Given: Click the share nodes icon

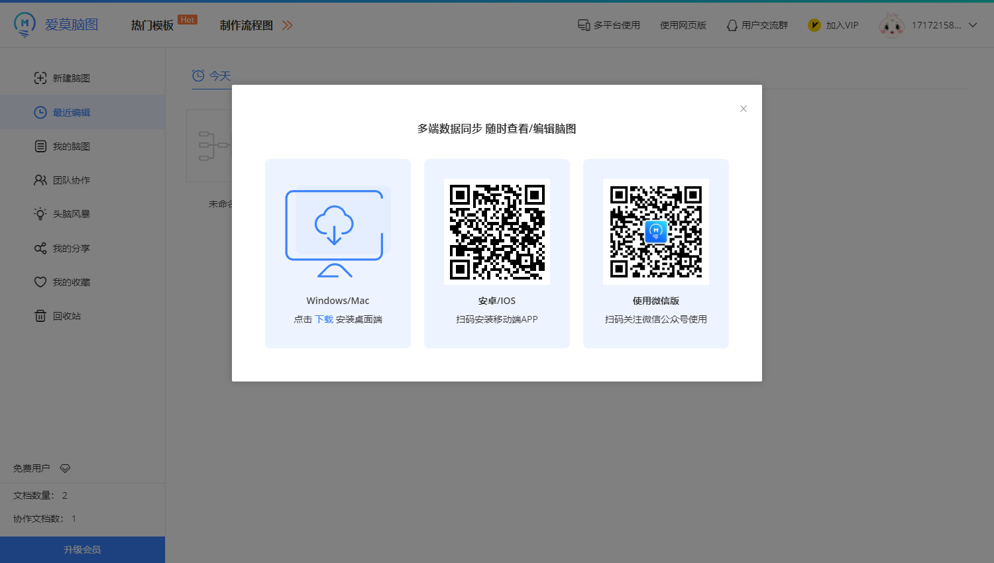Looking at the screenshot, I should tap(40, 248).
